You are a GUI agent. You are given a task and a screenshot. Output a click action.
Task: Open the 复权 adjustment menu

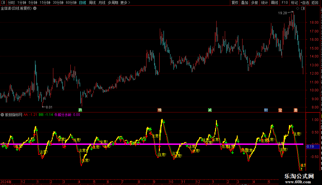[x=235, y=3]
